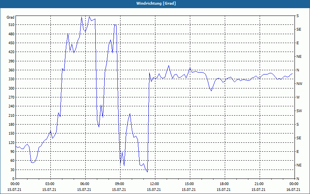Screen dimensions: 310x194
Task: Select the 240 y-axis tick label
Action: point(12,106)
